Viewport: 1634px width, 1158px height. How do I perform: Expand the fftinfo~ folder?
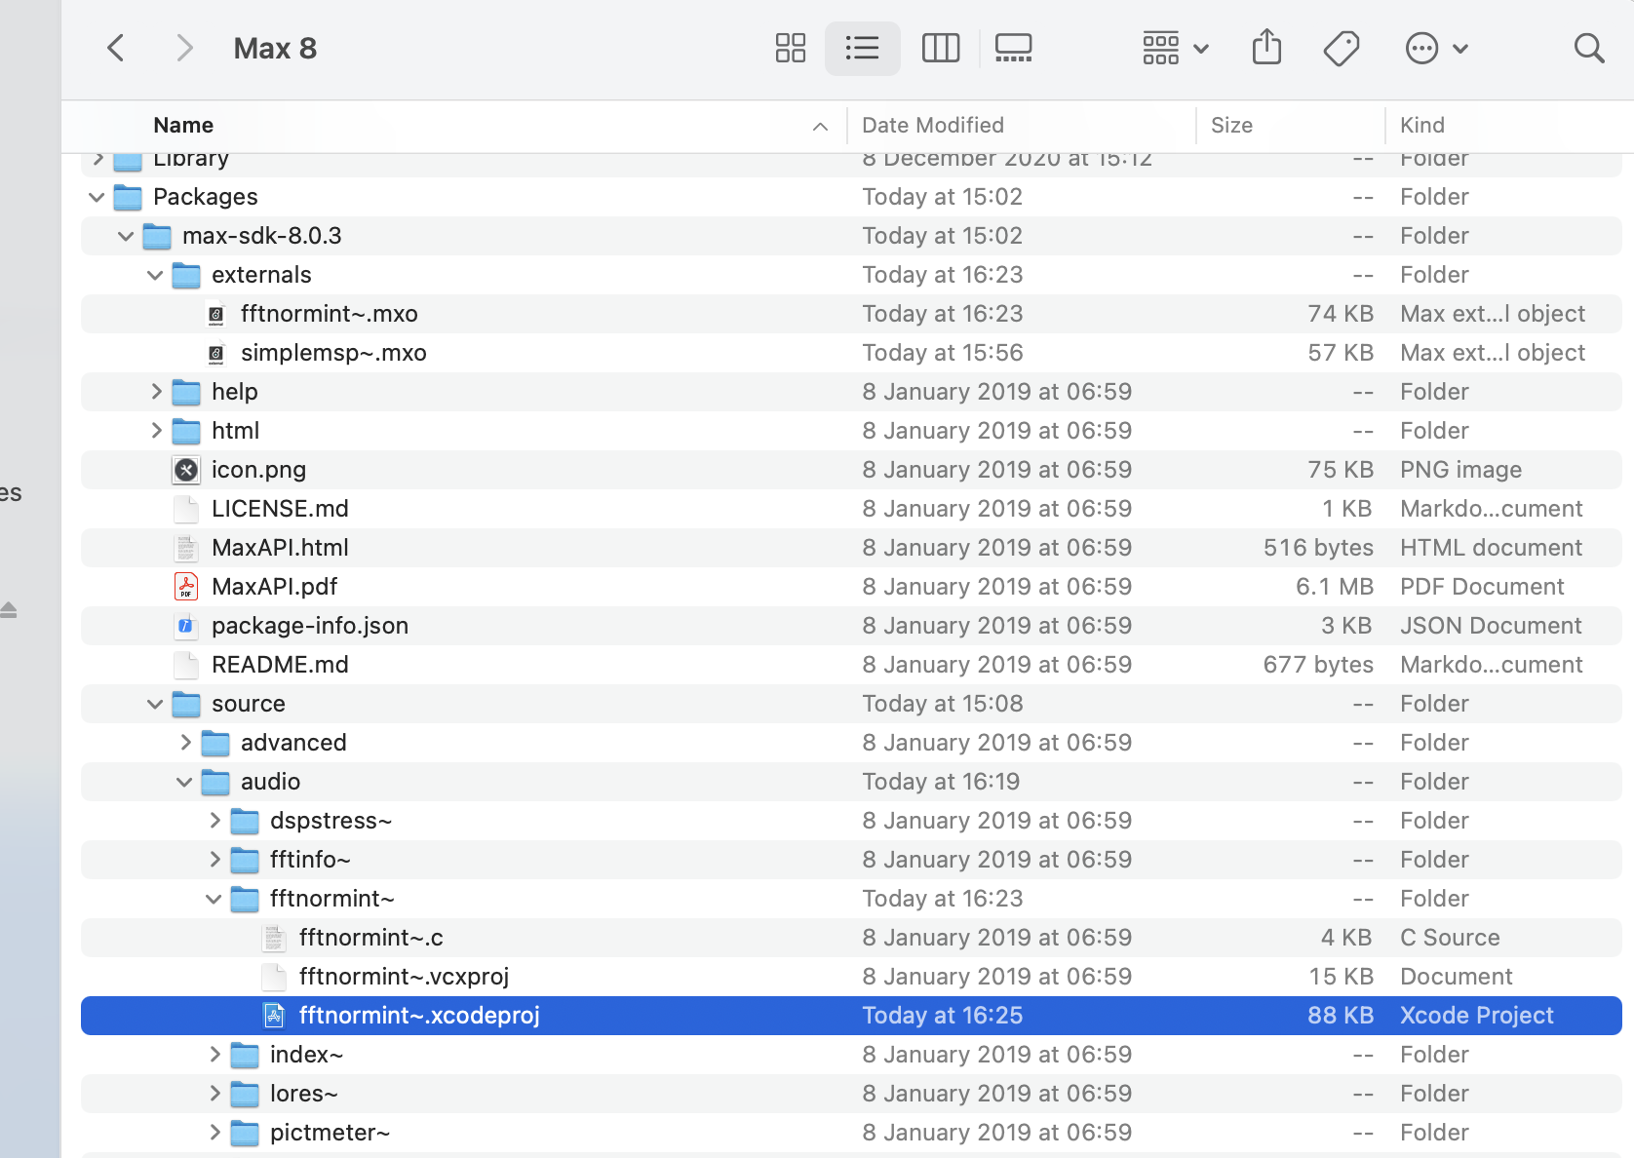click(214, 860)
